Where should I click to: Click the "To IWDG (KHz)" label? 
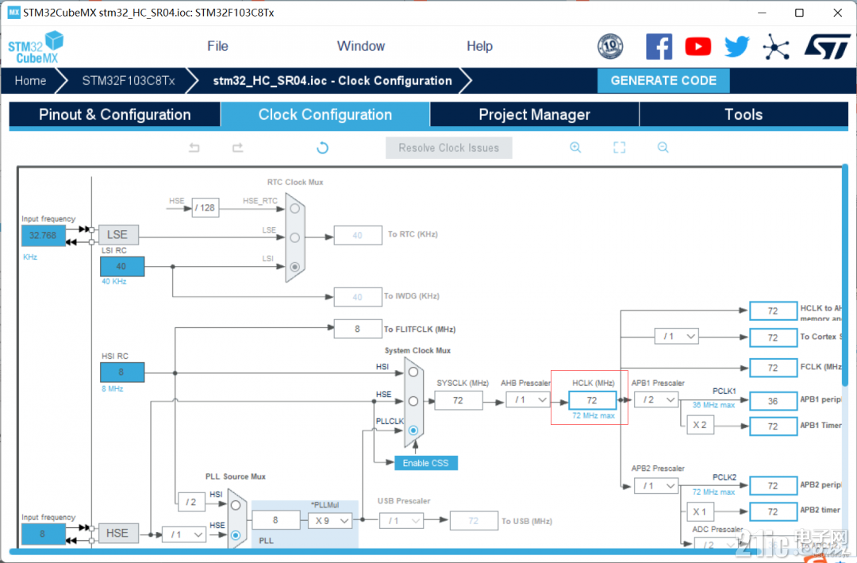click(x=412, y=296)
